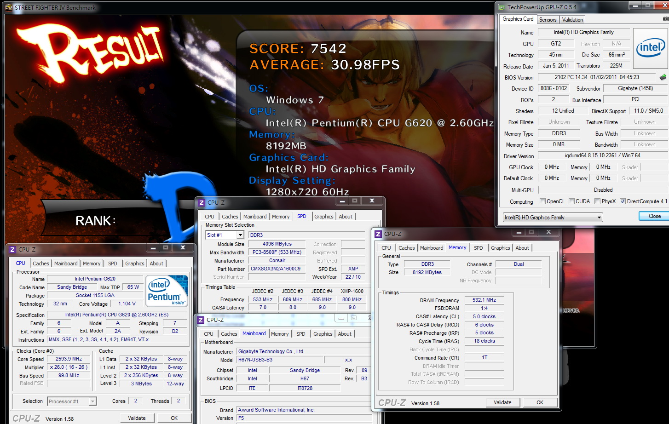Click Validate in the CPU-Z processor window

click(137, 418)
